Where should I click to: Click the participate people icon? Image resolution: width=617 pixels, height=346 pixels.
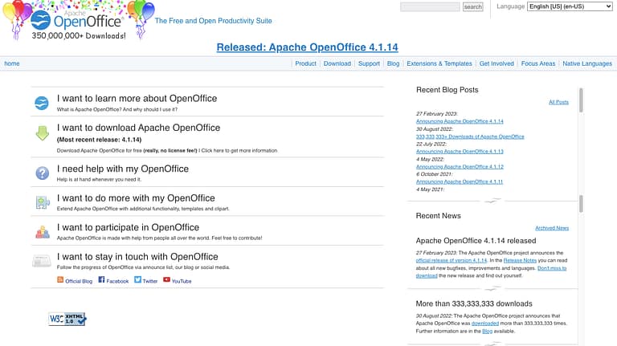pos(42,232)
